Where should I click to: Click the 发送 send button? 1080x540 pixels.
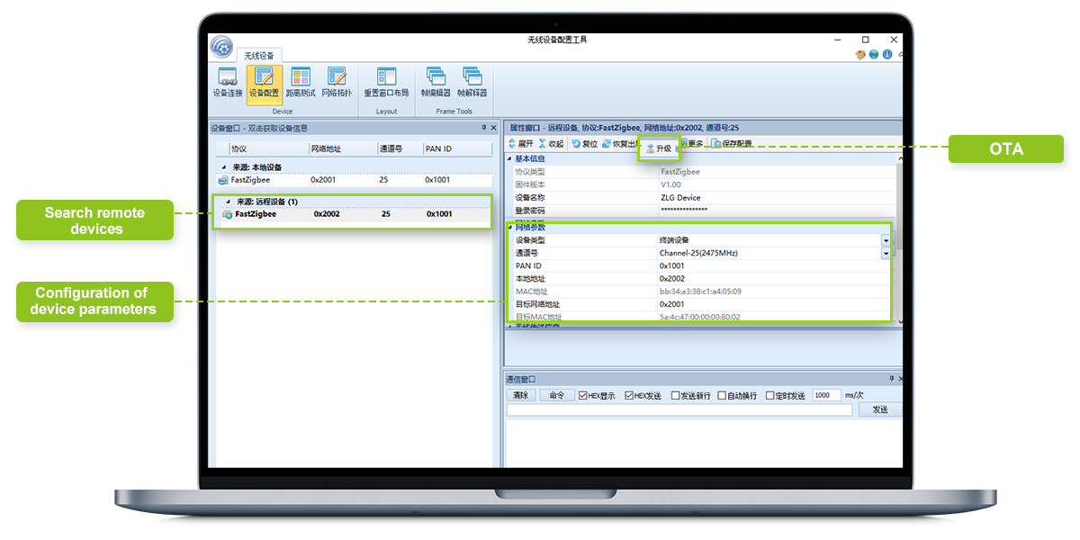879,409
